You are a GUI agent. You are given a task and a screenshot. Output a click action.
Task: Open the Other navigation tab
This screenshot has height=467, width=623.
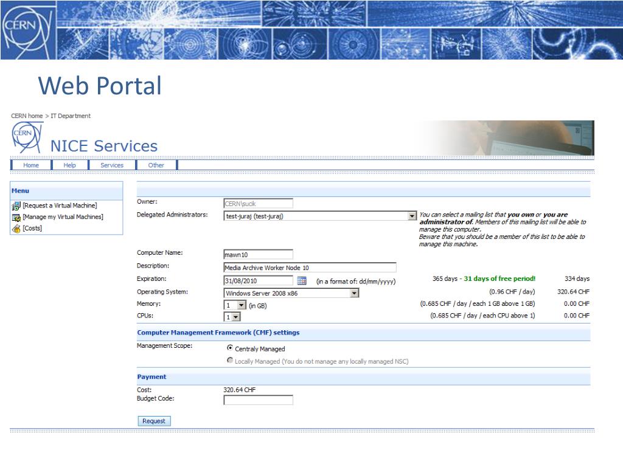tap(156, 165)
